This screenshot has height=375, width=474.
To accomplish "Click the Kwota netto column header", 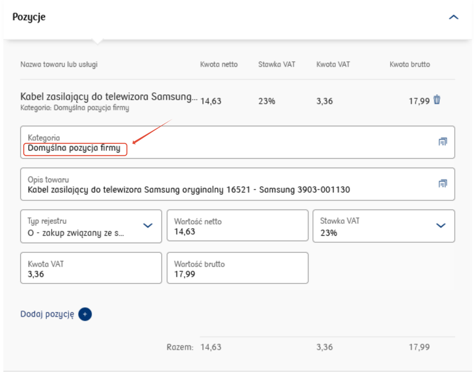I will [x=219, y=64].
